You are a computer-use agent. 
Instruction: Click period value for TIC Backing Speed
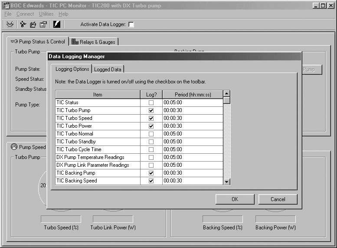[193, 181]
